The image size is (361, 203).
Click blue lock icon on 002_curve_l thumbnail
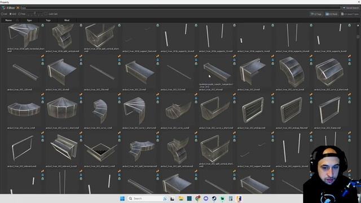pos(43,98)
